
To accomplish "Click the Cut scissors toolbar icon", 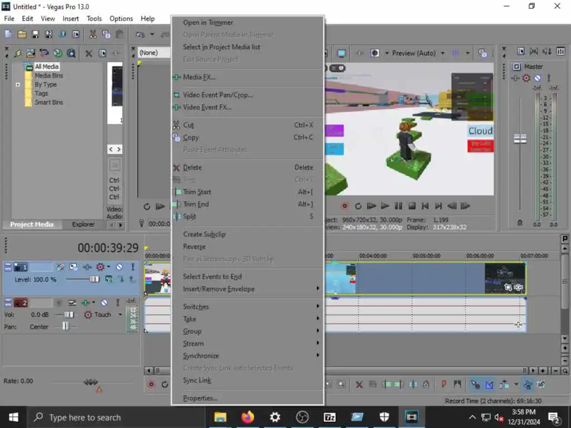I will [93, 34].
